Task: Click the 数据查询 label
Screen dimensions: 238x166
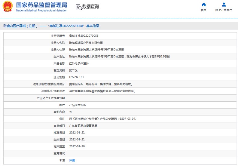Action: click(91, 7)
